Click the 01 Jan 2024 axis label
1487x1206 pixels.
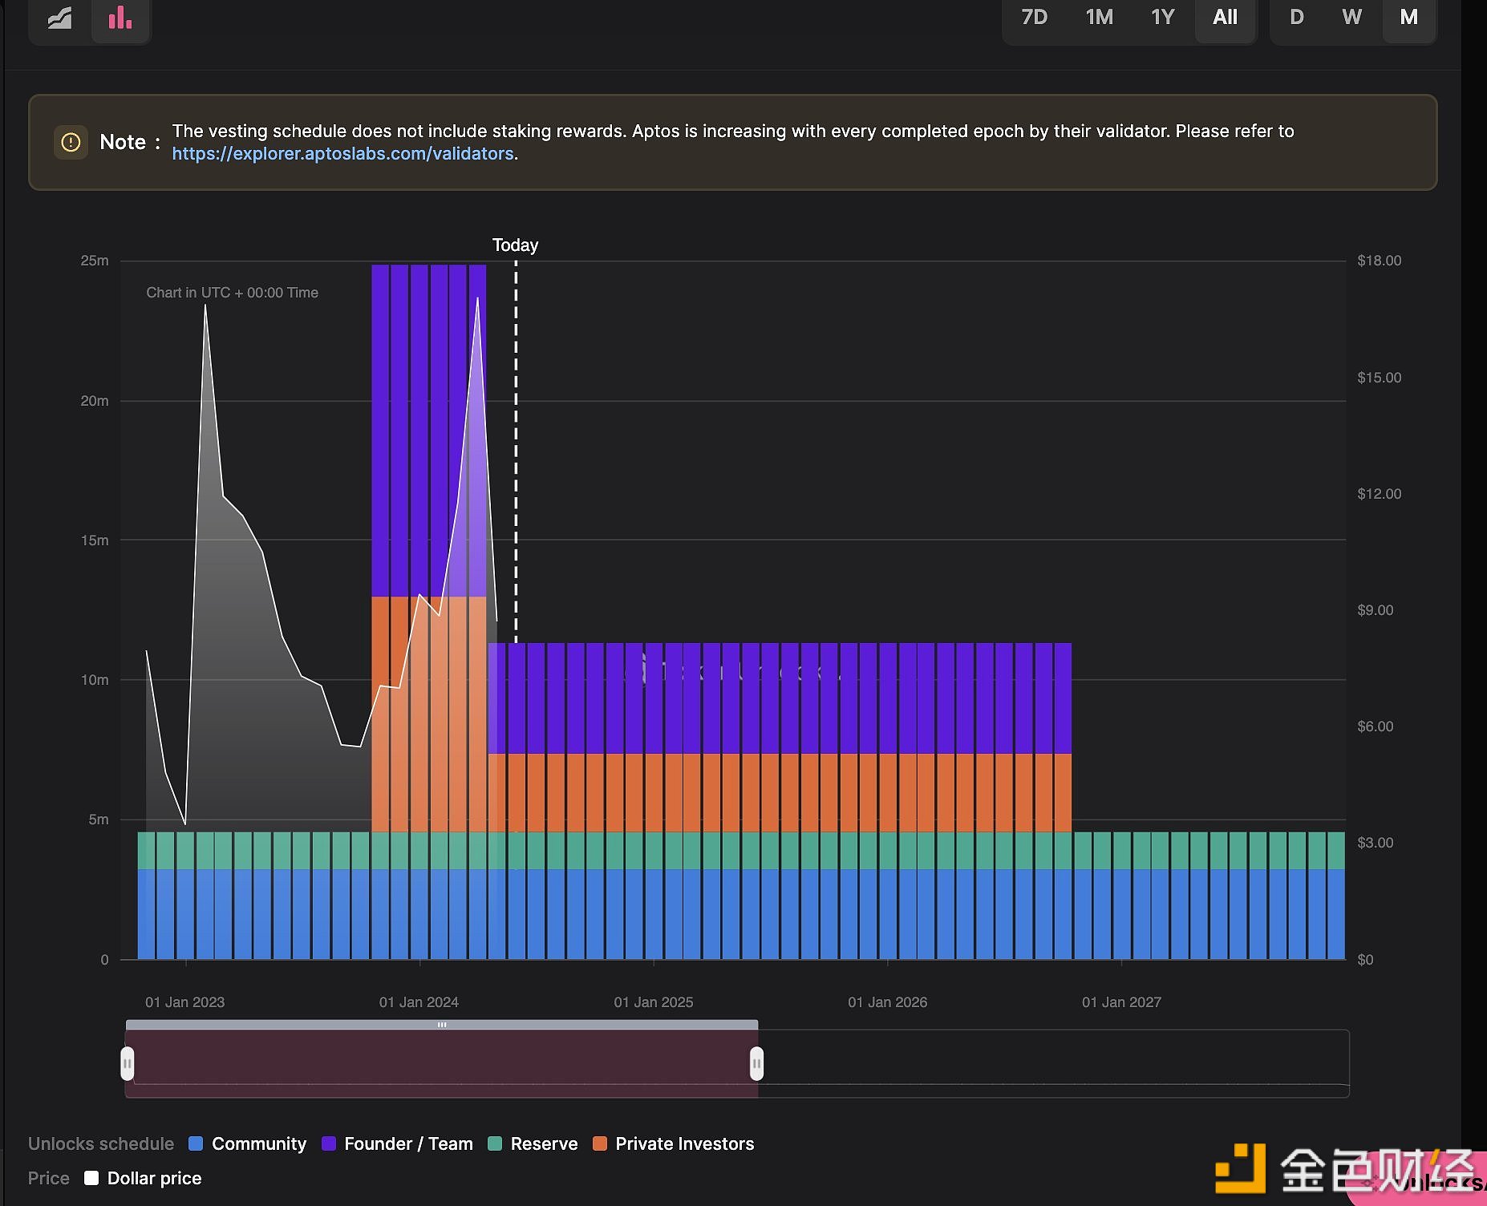click(x=419, y=1002)
